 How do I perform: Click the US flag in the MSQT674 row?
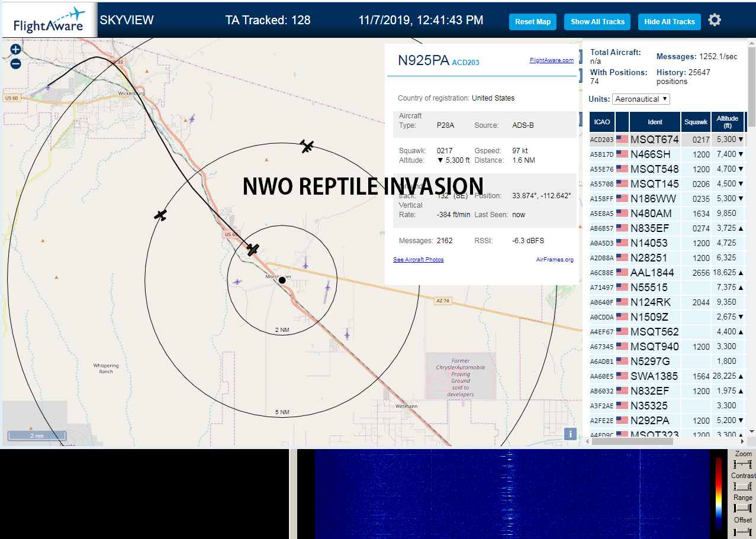tap(622, 140)
